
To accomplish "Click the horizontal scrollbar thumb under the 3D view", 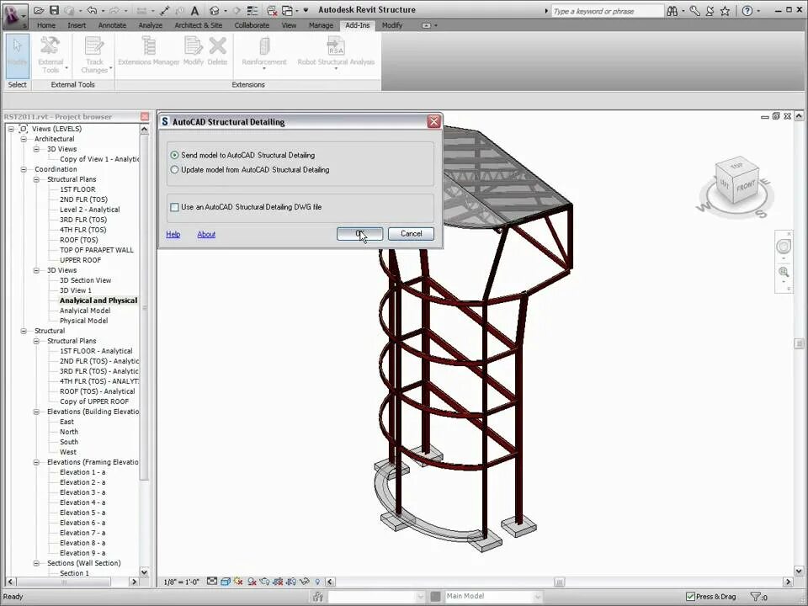I will [559, 582].
